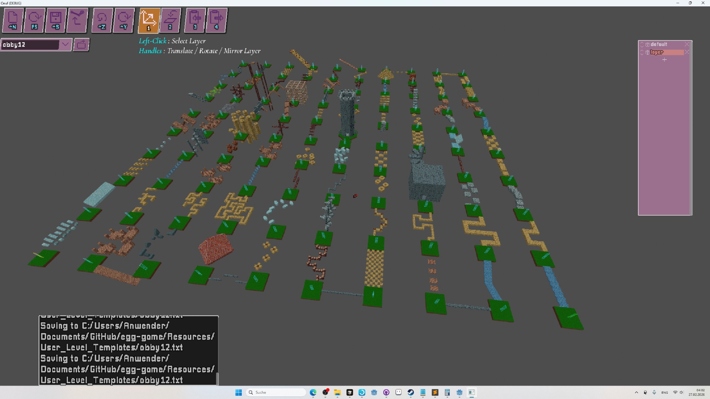Select the layer transform tool 1
Screen dimensions: 710x399
tap(149, 20)
